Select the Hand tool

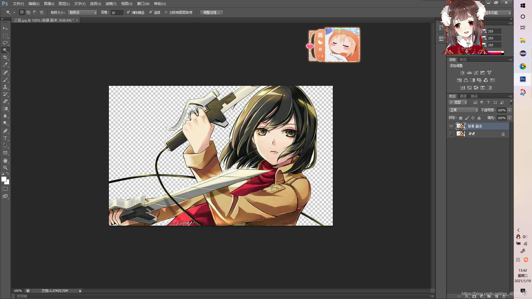[5, 161]
